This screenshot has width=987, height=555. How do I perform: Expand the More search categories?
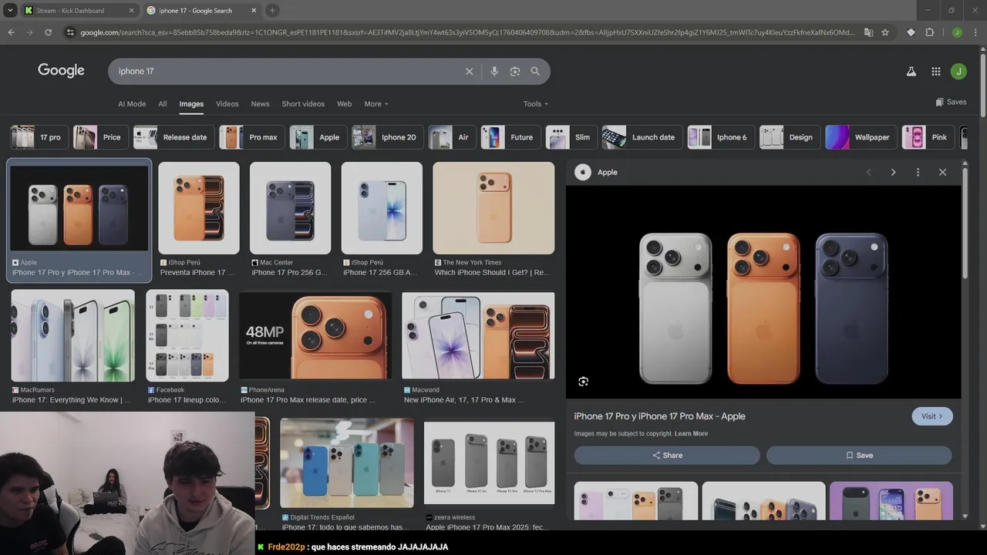(376, 104)
